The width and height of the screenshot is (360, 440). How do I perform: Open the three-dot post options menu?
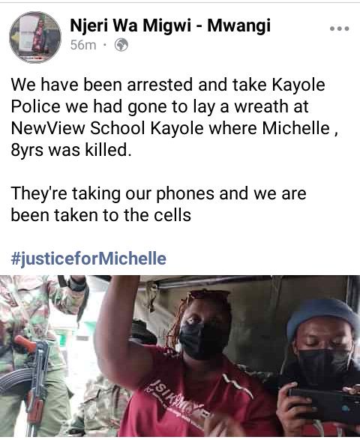[x=340, y=28]
